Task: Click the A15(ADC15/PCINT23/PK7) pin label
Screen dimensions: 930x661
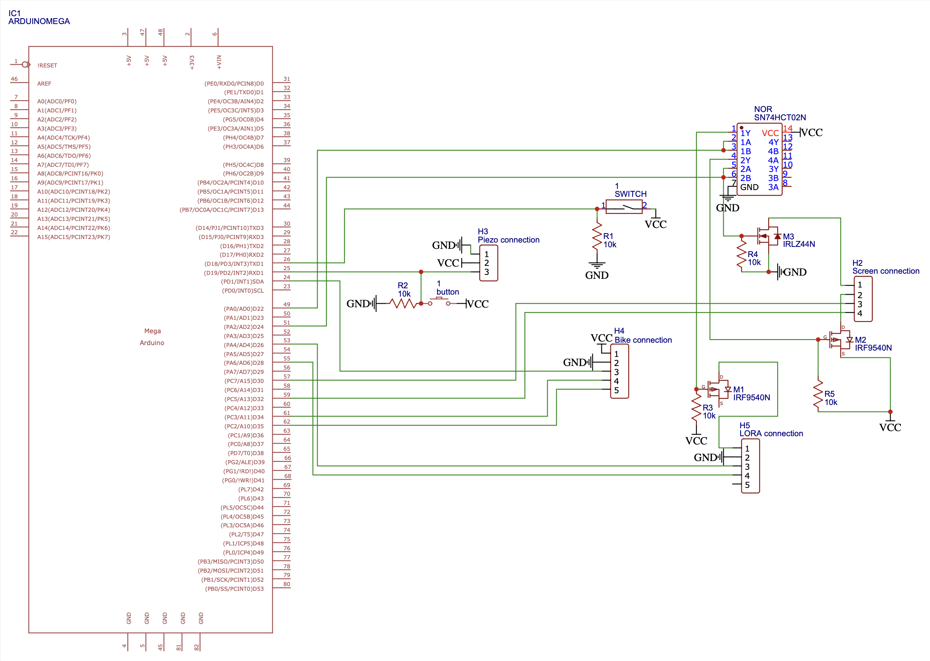Action: (x=74, y=237)
